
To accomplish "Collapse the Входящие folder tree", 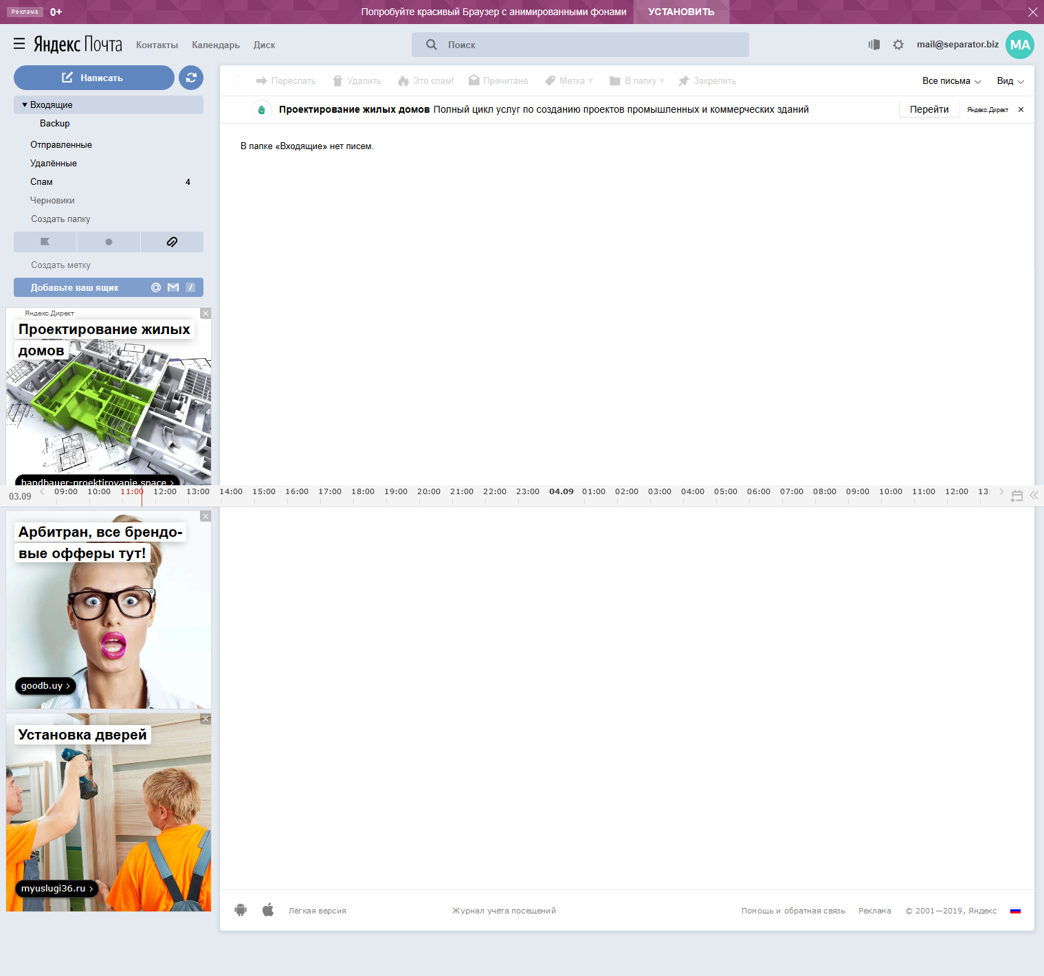I will click(25, 104).
